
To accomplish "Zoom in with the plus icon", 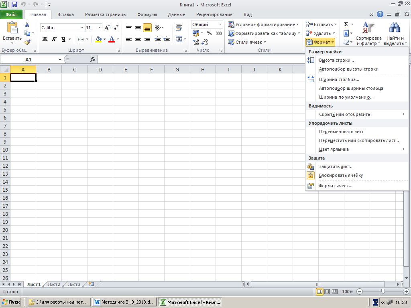I will click(x=406, y=292).
